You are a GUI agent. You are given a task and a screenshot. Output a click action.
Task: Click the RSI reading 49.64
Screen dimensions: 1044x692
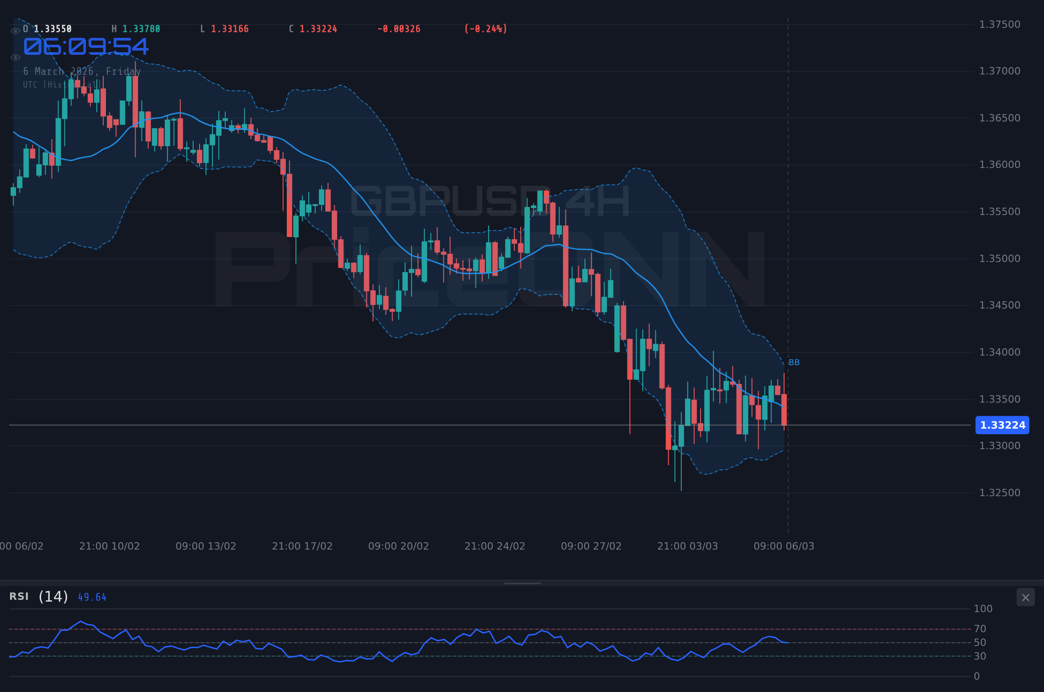tap(92, 598)
